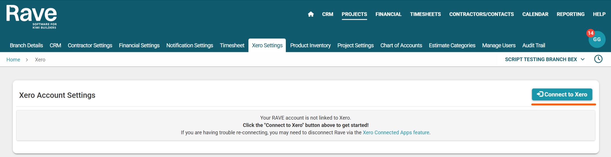
Task: Go to the Projects menu
Action: click(354, 14)
